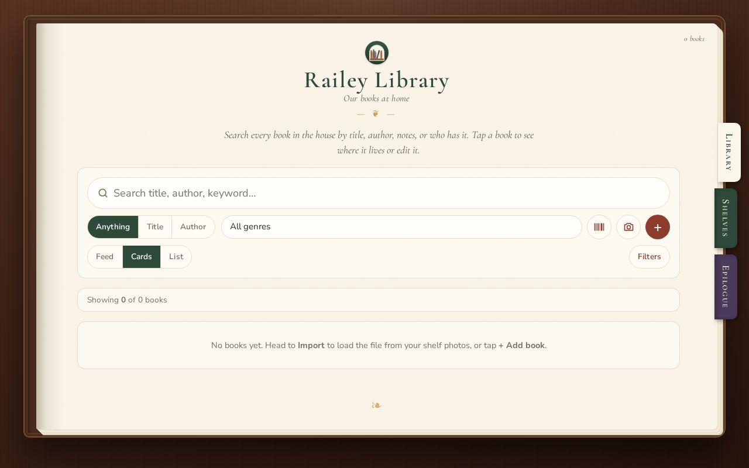
Task: Open the All genres dropdown
Action: pyautogui.click(x=401, y=227)
